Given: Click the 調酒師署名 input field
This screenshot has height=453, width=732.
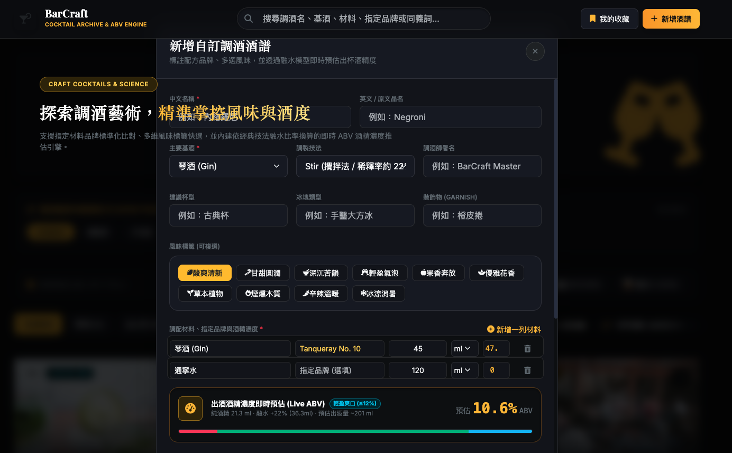Looking at the screenshot, I should [x=482, y=166].
